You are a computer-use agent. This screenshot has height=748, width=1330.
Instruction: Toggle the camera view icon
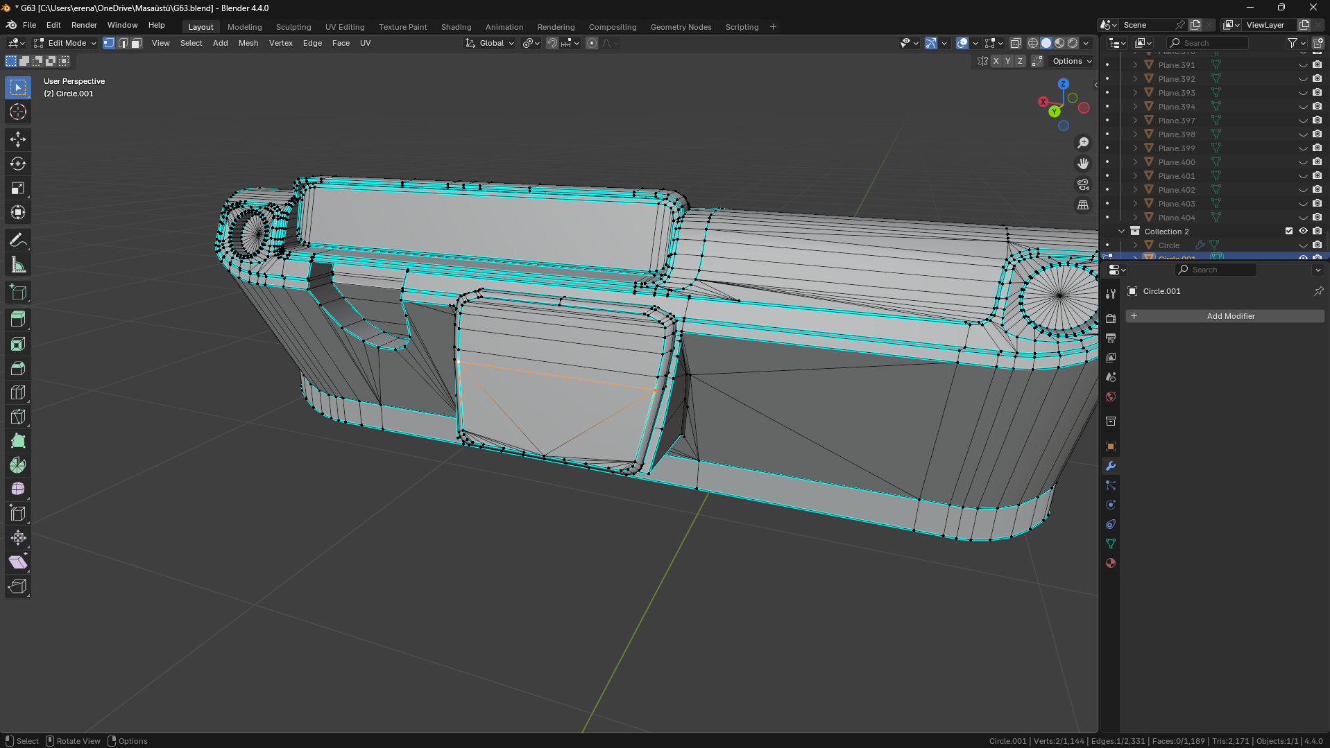1082,184
